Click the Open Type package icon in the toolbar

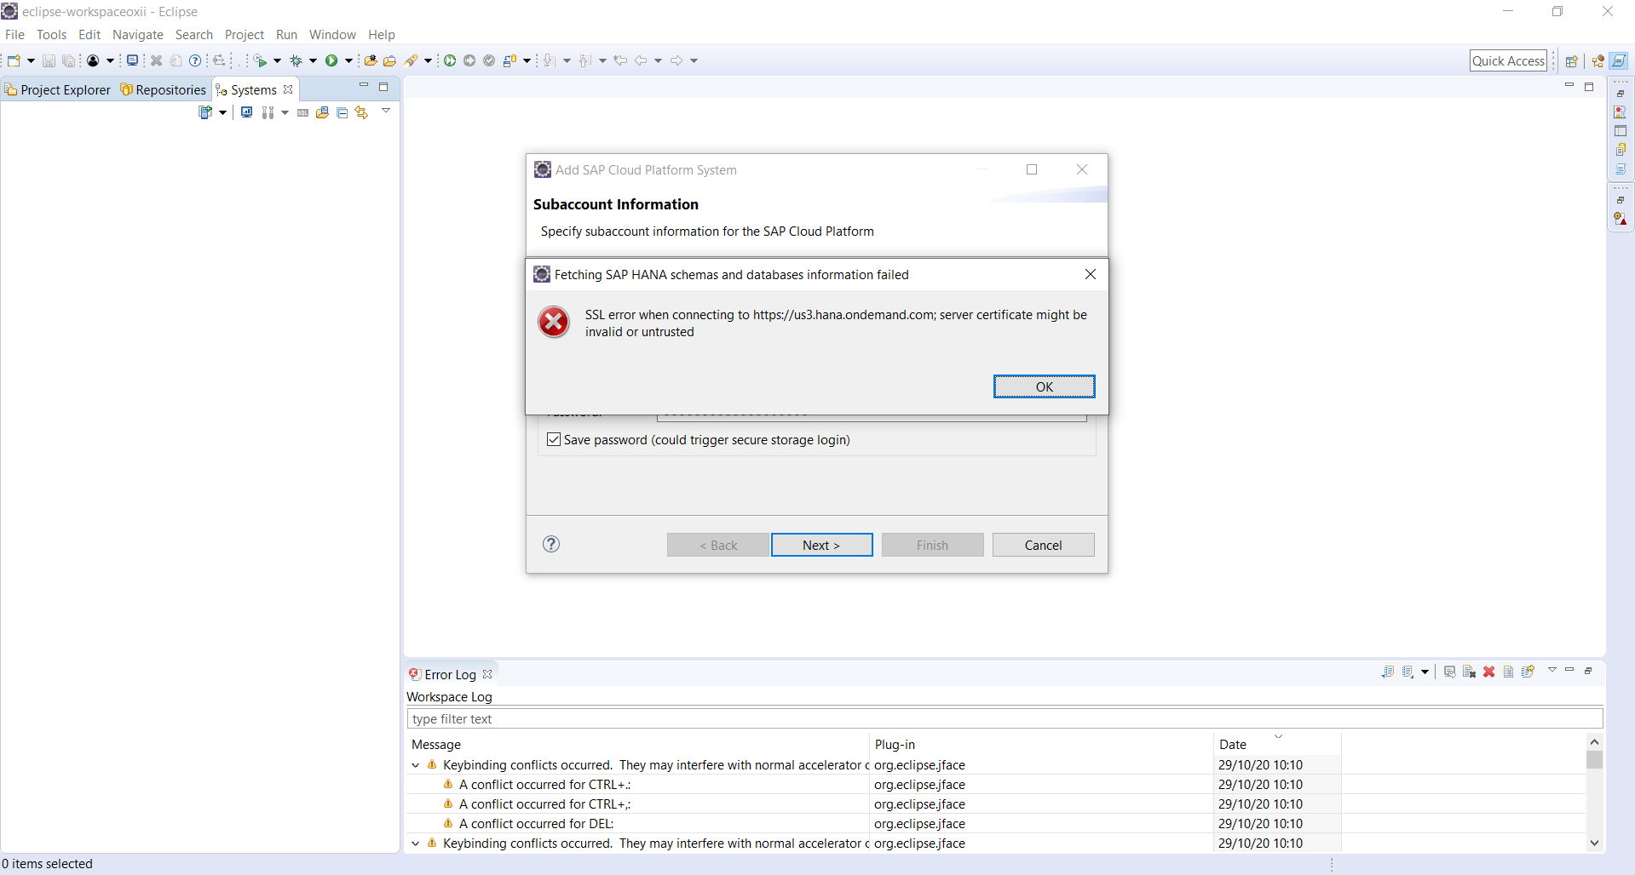tap(370, 60)
